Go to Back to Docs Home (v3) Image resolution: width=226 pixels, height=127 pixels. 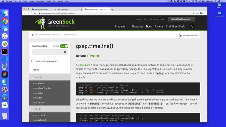pyautogui.click(x=47, y=61)
